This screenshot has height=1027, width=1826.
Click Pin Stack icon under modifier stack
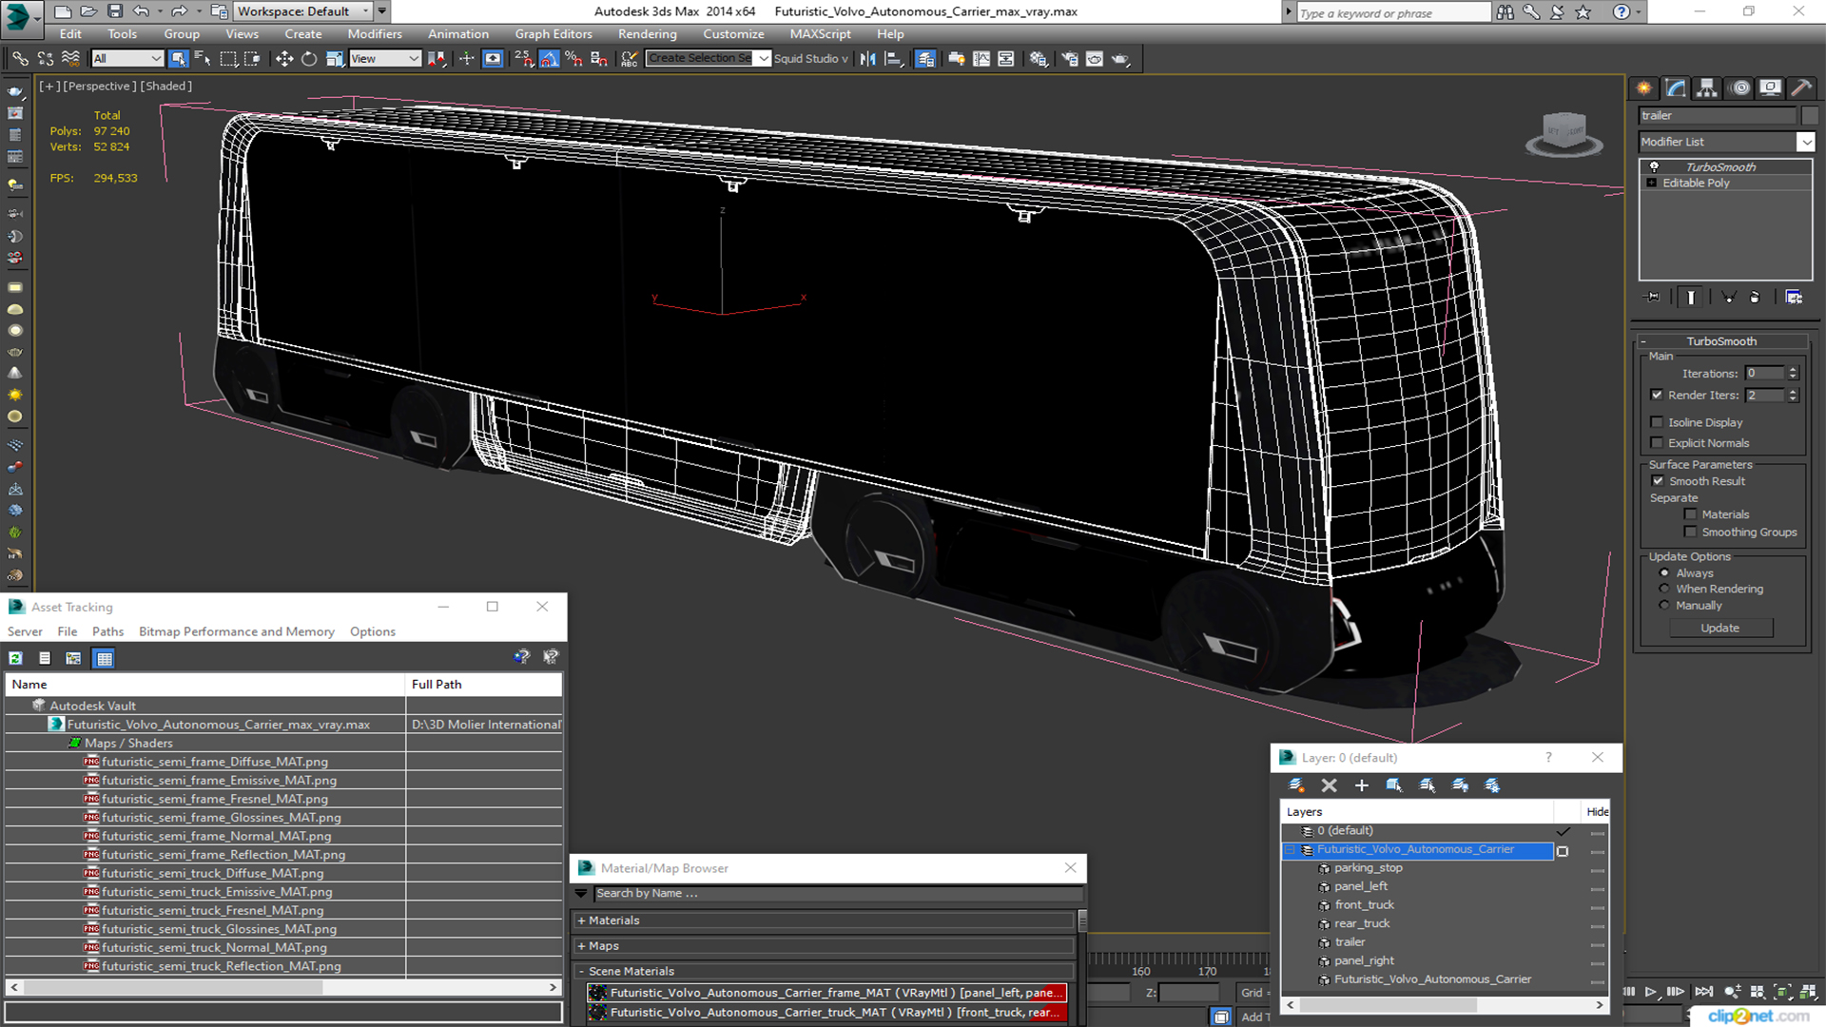1653,298
